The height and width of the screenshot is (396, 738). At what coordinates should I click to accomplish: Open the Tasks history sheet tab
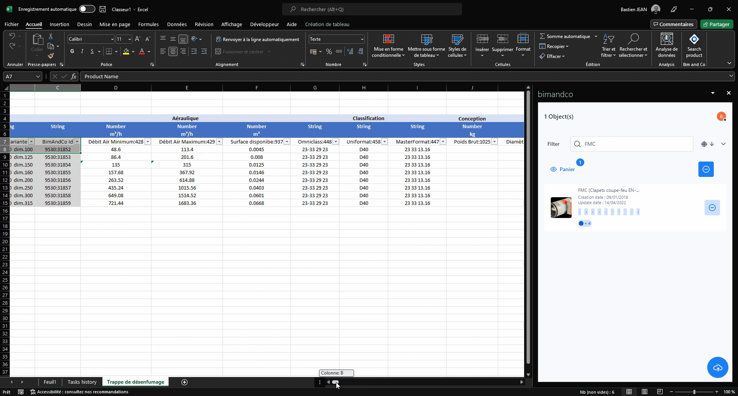point(82,382)
